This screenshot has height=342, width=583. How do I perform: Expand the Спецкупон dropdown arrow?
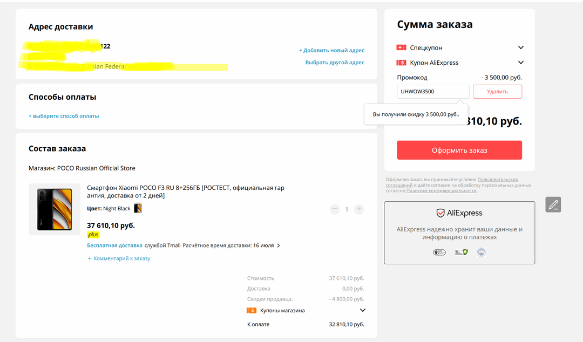(520, 47)
